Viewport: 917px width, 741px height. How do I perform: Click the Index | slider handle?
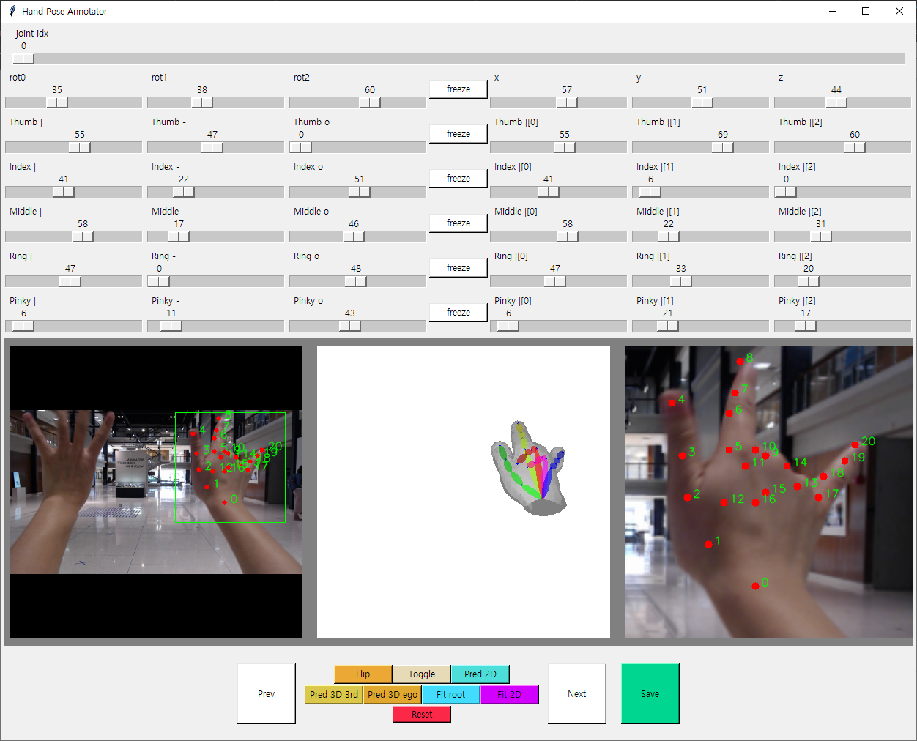tap(64, 192)
